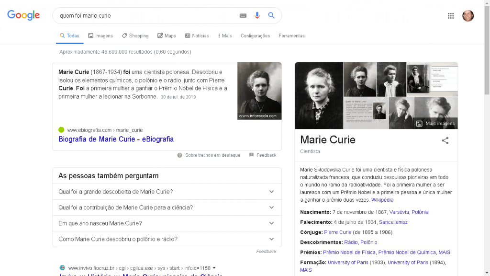Click the Mais imagens button

435,124
